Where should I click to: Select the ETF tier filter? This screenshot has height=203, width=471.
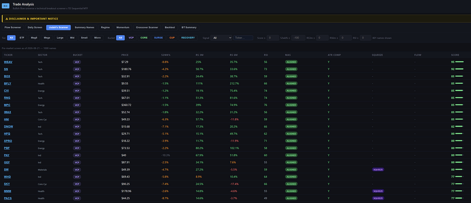(22, 38)
